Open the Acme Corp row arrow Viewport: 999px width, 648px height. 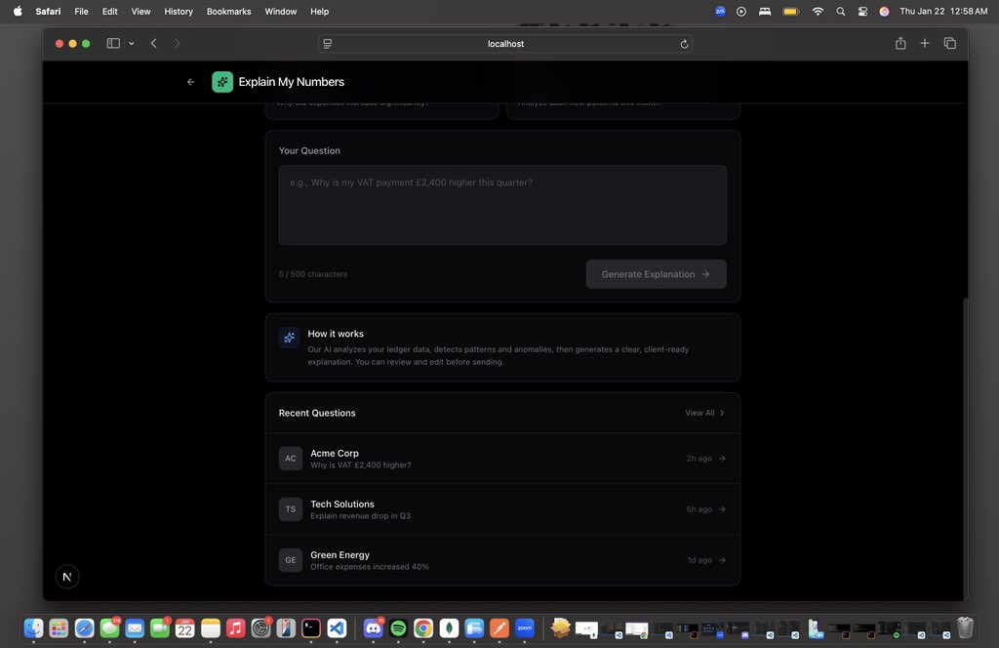click(722, 458)
